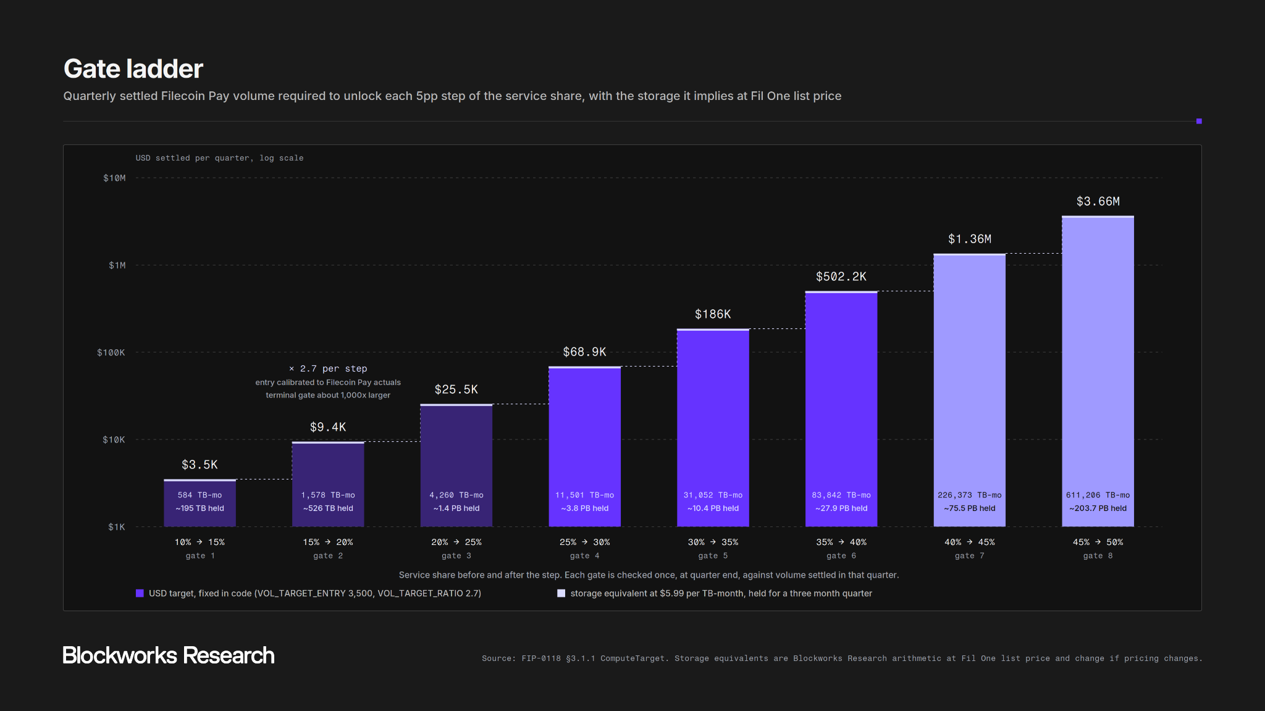Click the $1K y-axis tick label
Image resolution: width=1265 pixels, height=711 pixels.
117,527
